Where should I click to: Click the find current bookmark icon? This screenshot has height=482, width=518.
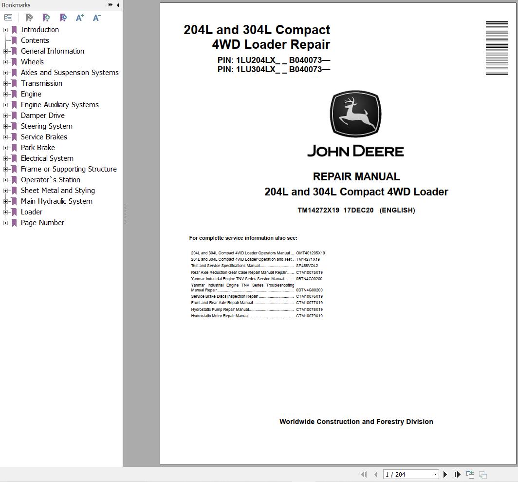(63, 18)
